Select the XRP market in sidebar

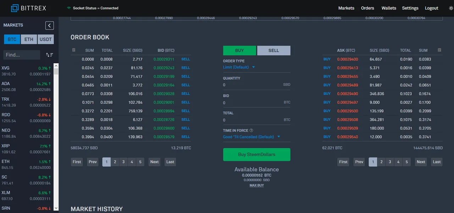tap(27, 149)
